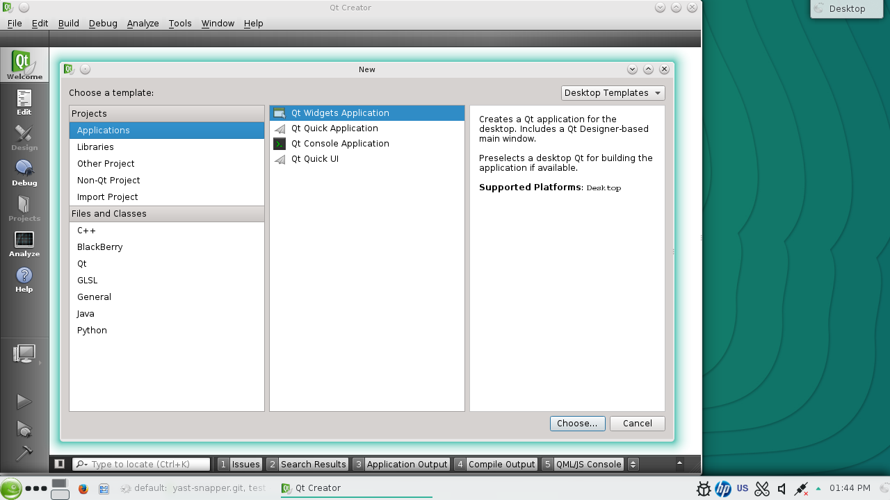
Task: Switch to Edit mode in sidebar
Action: pyautogui.click(x=24, y=102)
